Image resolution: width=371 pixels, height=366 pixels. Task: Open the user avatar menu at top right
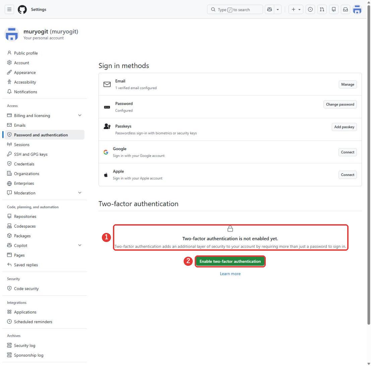pyautogui.click(x=357, y=9)
